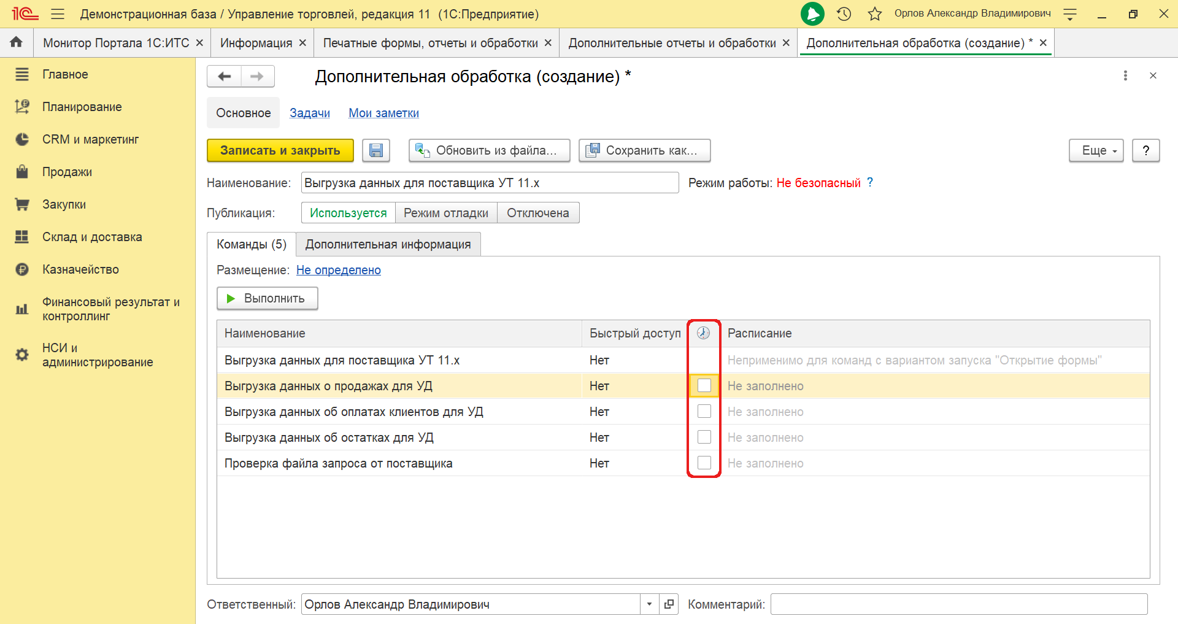1178x624 pixels.
Task: Check schedule box for customer payments export
Action: (x=704, y=412)
